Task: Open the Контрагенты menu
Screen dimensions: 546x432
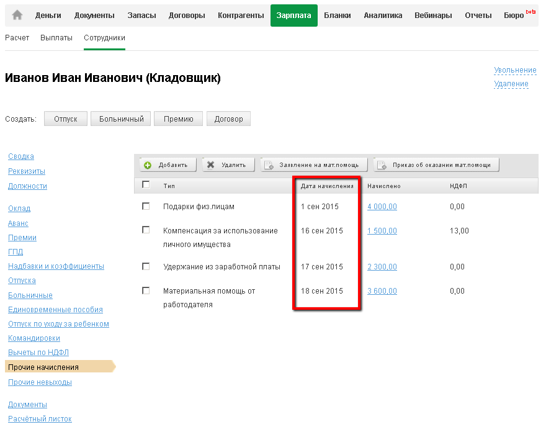Action: (x=241, y=16)
